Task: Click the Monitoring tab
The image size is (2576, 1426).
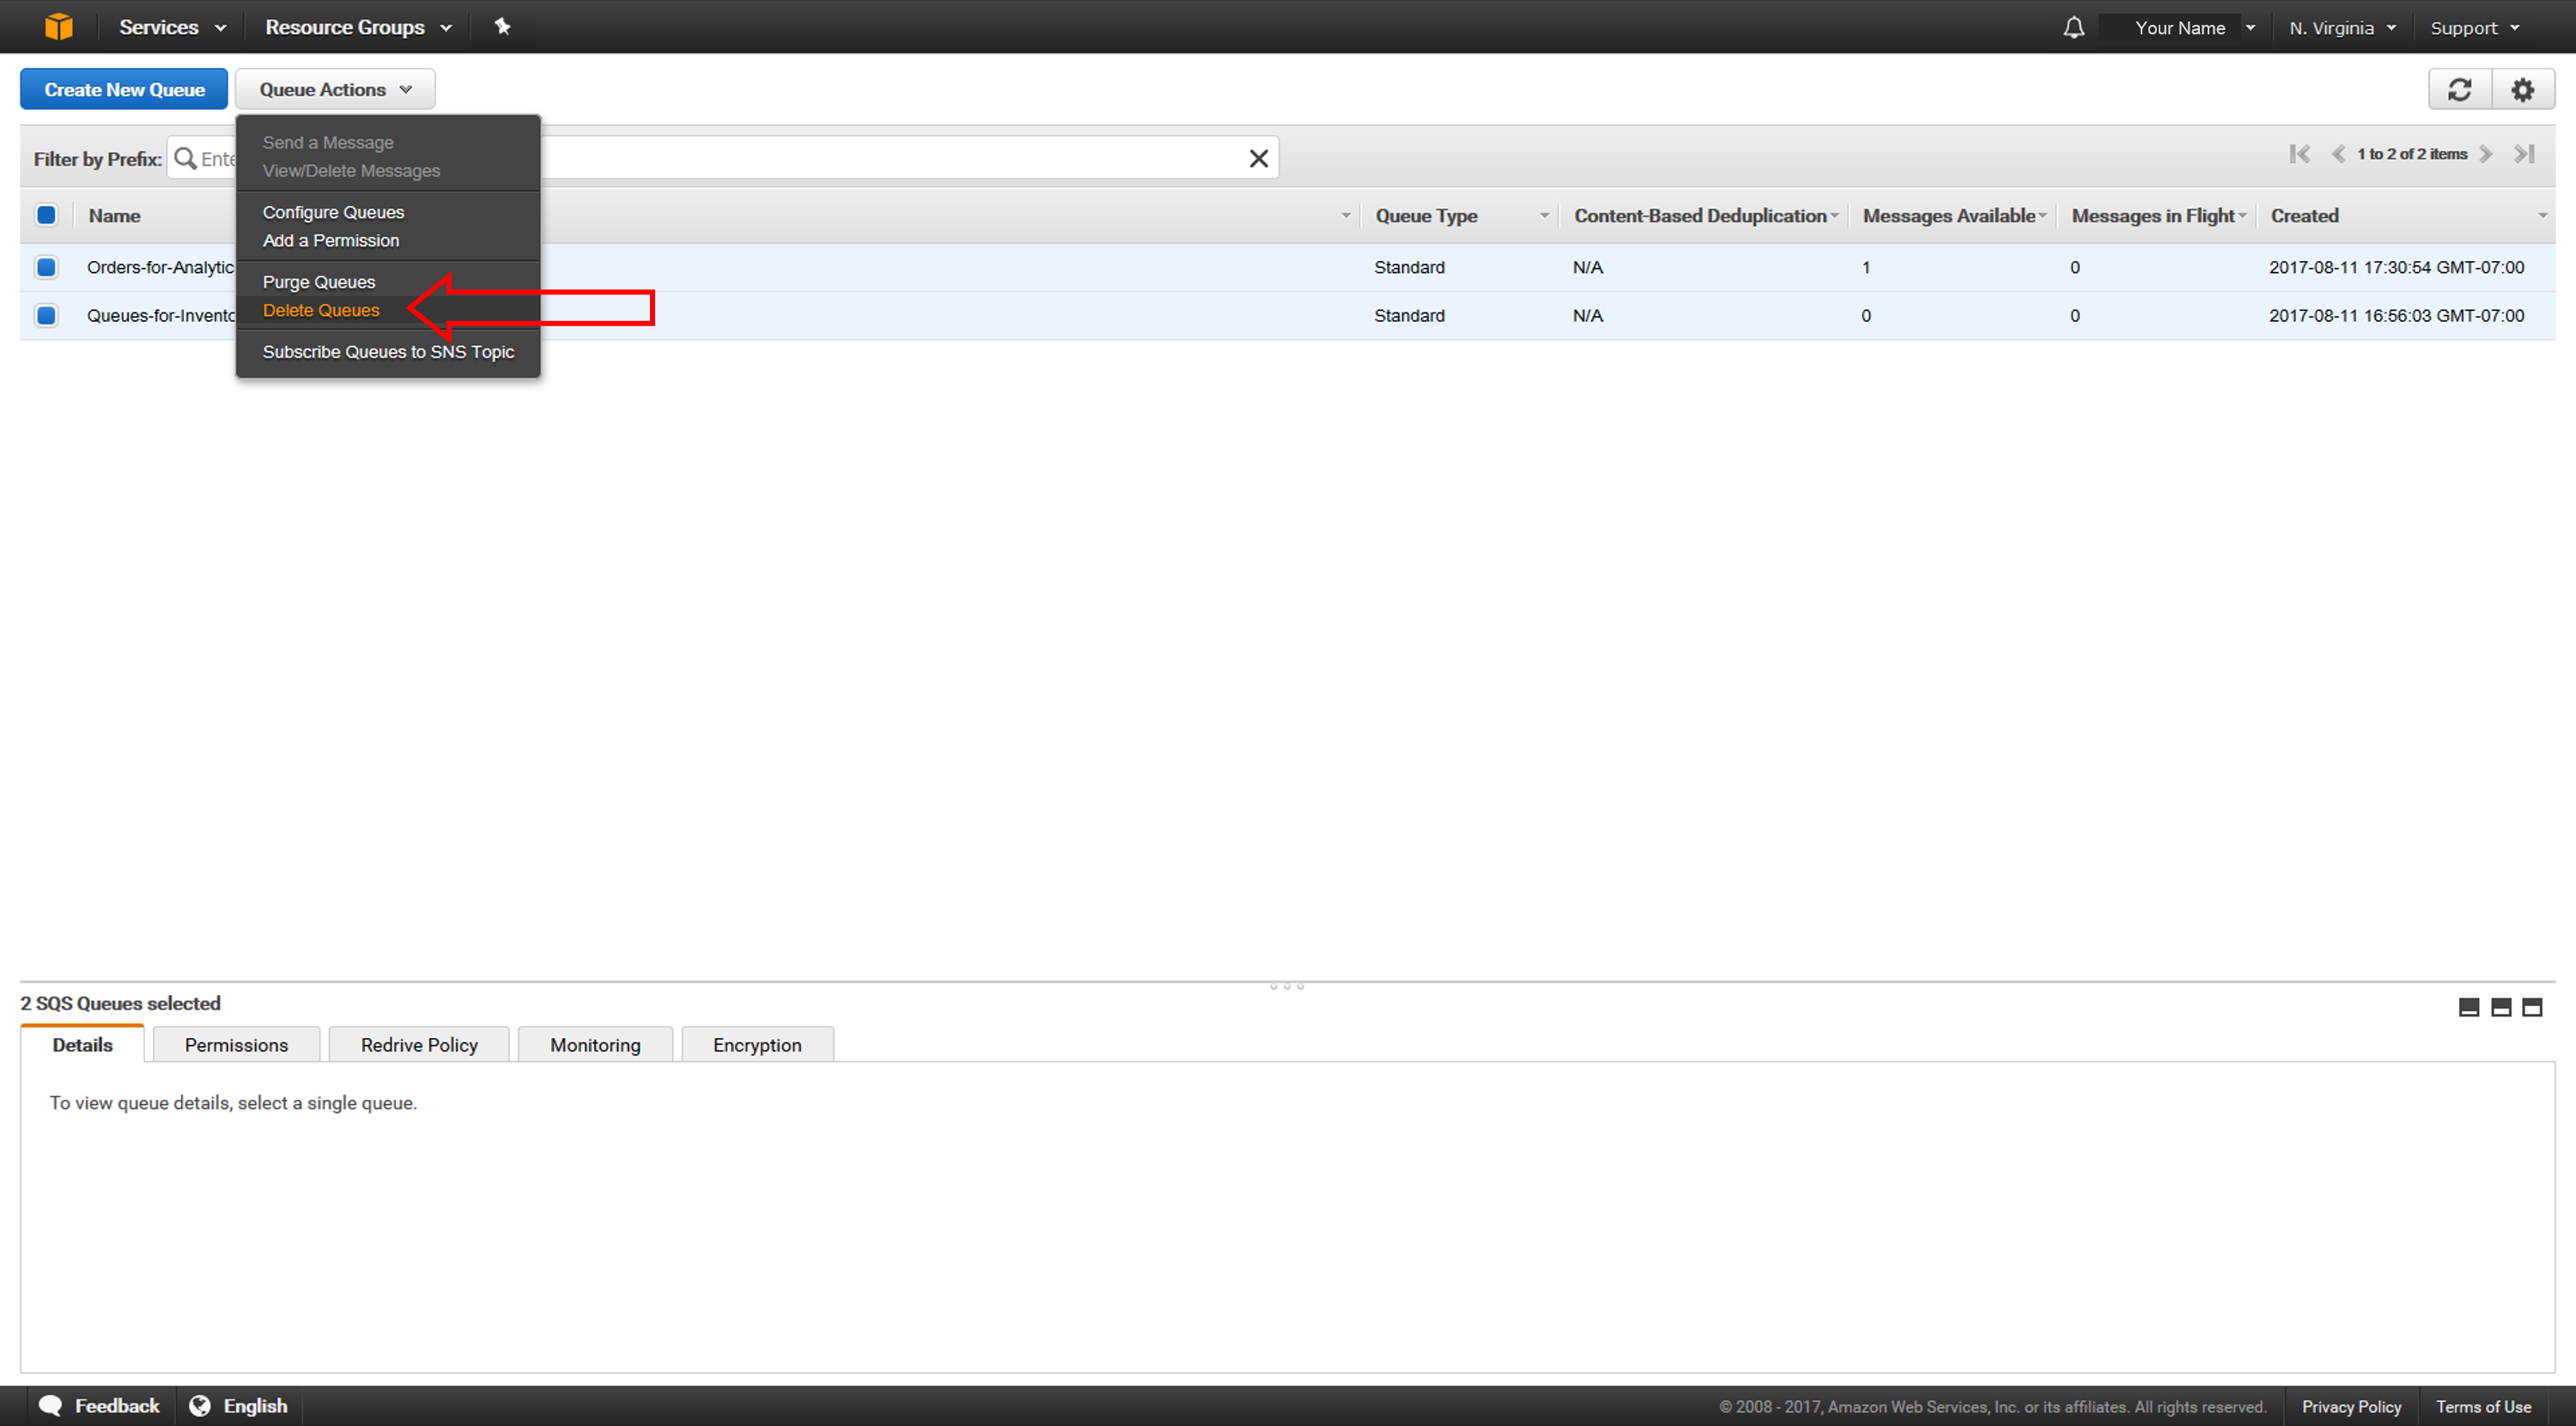Action: point(595,1045)
